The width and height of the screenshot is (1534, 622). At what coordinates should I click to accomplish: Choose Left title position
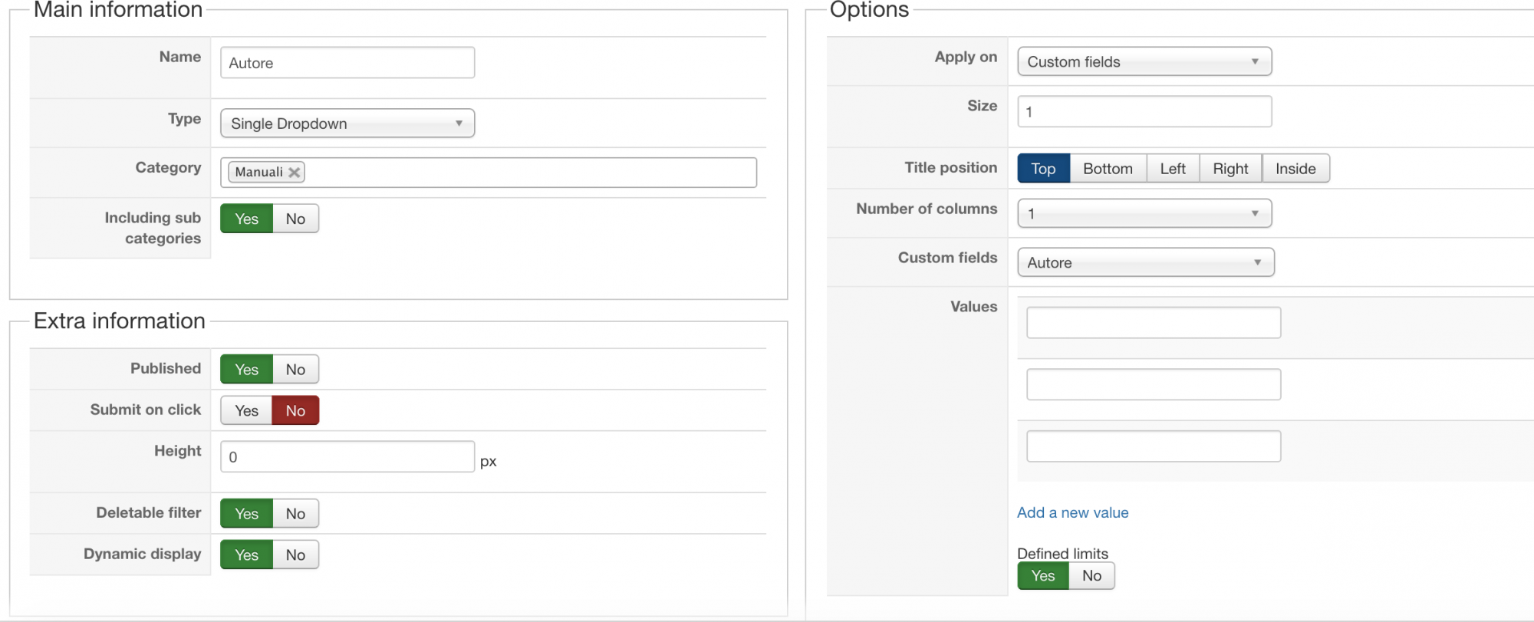tap(1172, 169)
